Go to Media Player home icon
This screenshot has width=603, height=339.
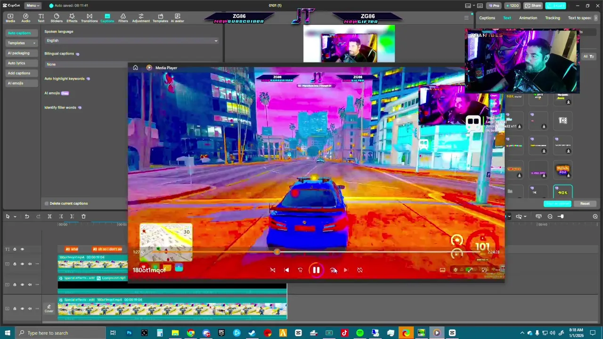click(x=135, y=68)
